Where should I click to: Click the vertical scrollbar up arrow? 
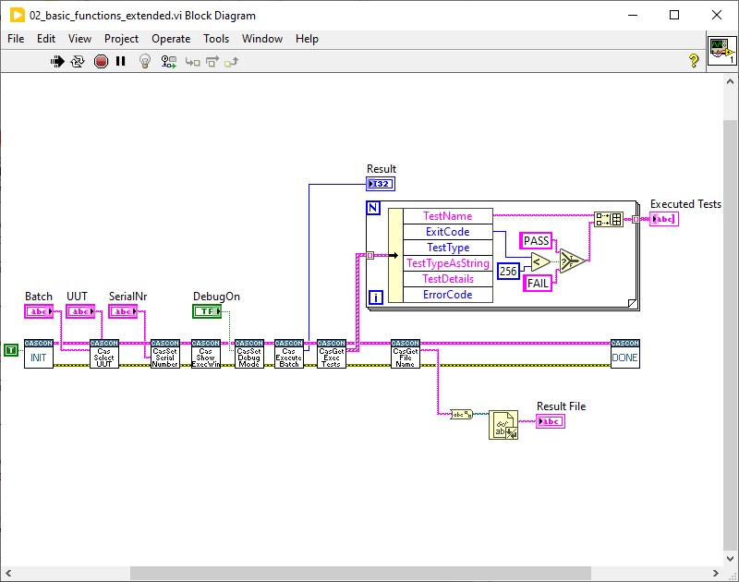730,81
